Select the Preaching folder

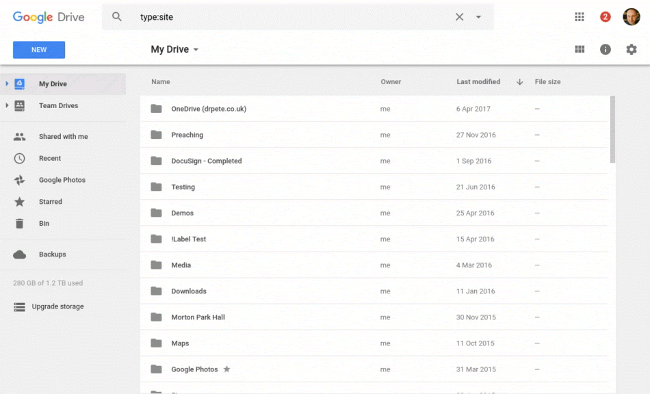point(374,135)
